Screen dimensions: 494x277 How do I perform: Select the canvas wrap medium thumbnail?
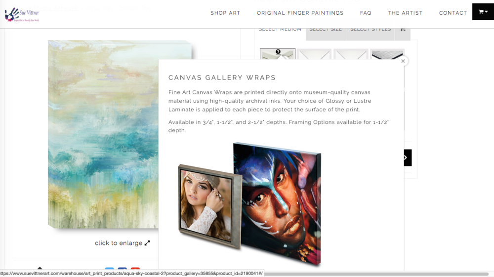278,54
